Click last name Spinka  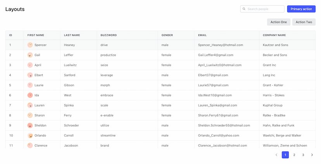pos(69,105)
